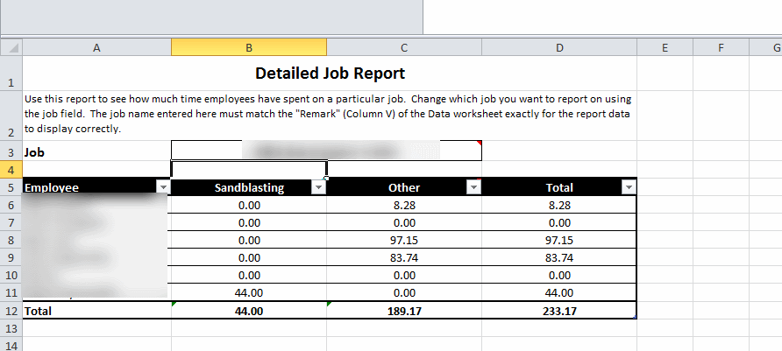The width and height of the screenshot is (782, 351).
Task: Select the empty selected cell B4
Action: click(x=249, y=169)
